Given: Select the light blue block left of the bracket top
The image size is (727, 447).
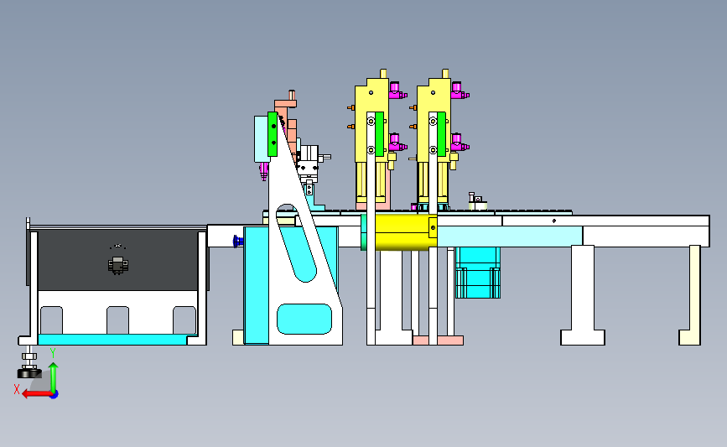Looking at the screenshot, I should 261,139.
